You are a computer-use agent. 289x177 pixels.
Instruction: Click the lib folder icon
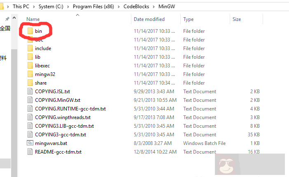coord(30,57)
